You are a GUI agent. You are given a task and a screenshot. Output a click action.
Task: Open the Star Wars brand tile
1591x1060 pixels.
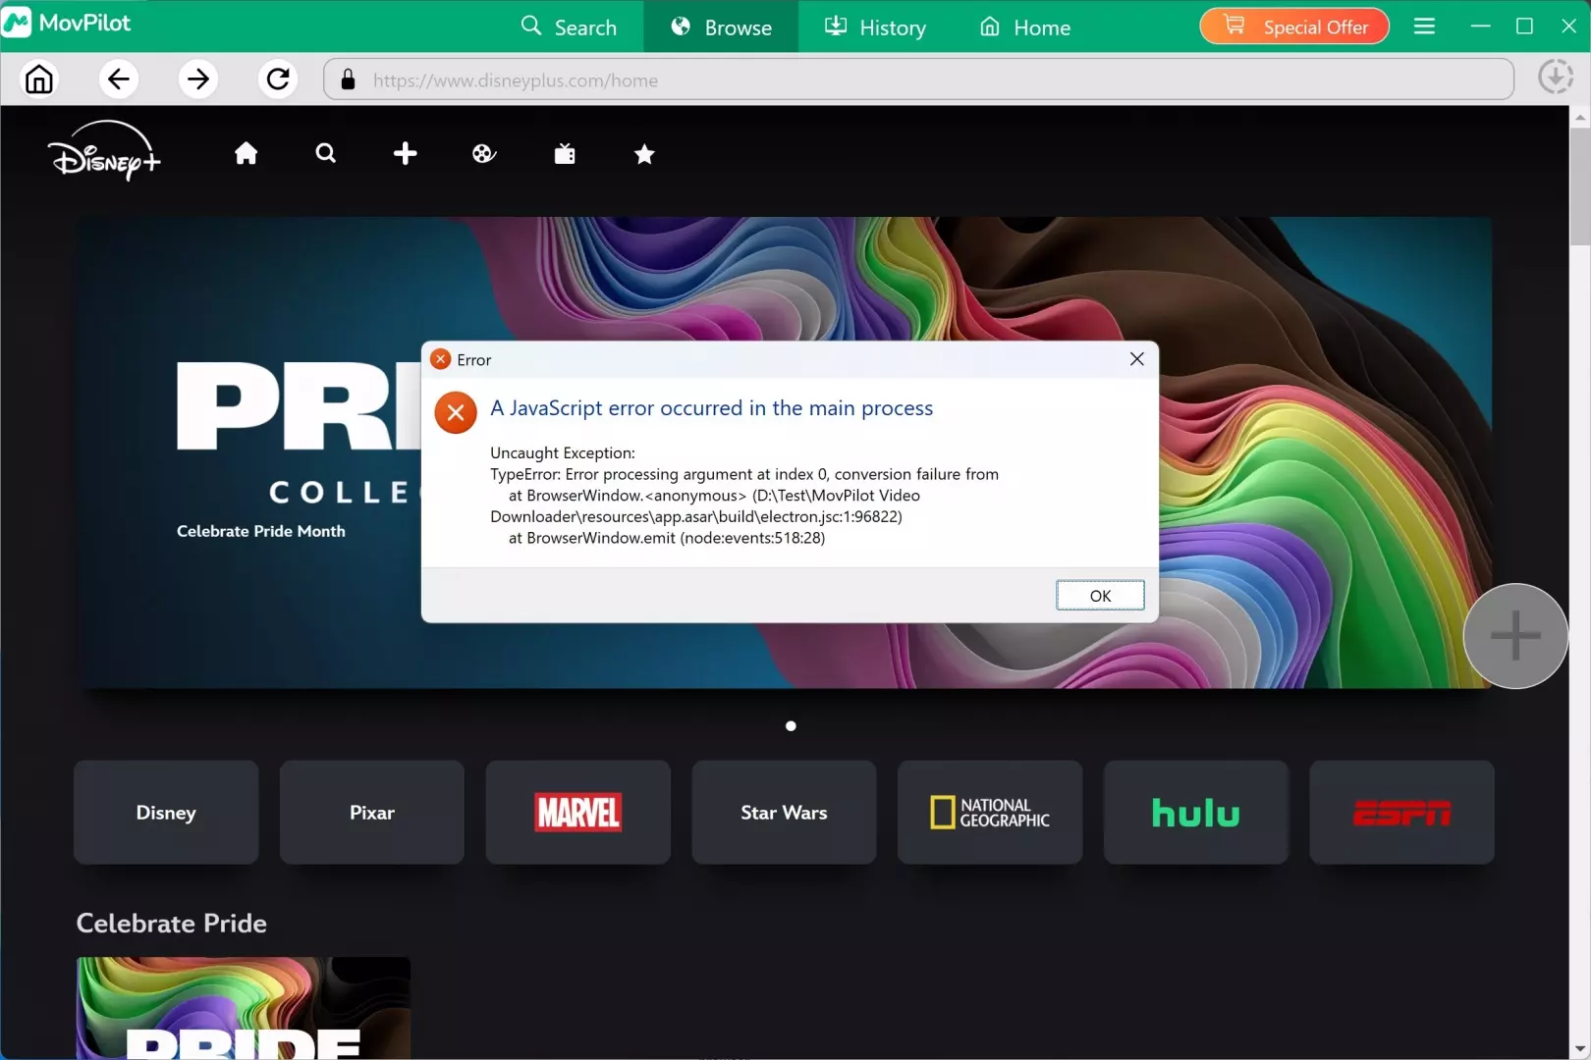pos(784,813)
